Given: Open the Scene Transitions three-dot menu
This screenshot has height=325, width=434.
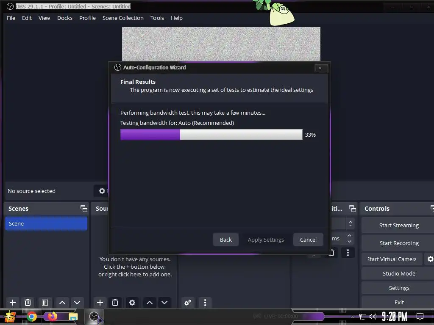Looking at the screenshot, I should coord(348,252).
